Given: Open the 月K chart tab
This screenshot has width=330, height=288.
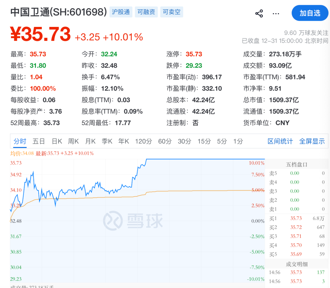Looking at the screenshot, I should 90,141.
